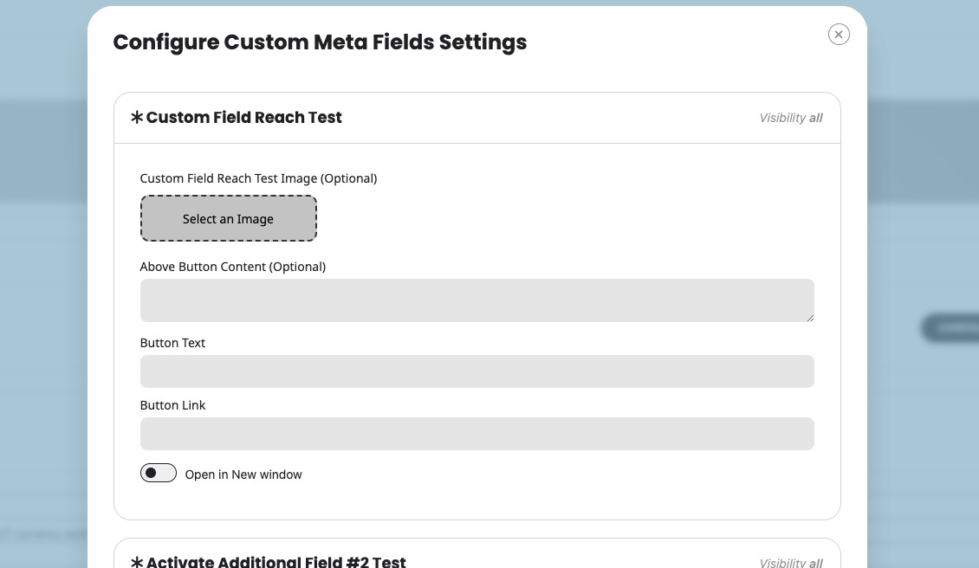Click Visibility all on Custom Field Reach Test
This screenshot has height=568, width=979.
click(x=790, y=118)
